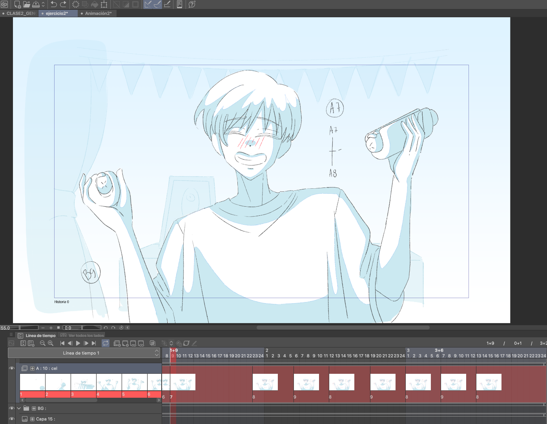Save the current document
Viewport: 547px width, 424px height.
click(x=36, y=4)
